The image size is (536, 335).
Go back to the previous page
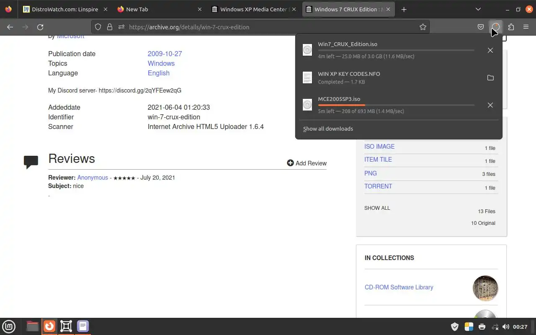click(10, 27)
